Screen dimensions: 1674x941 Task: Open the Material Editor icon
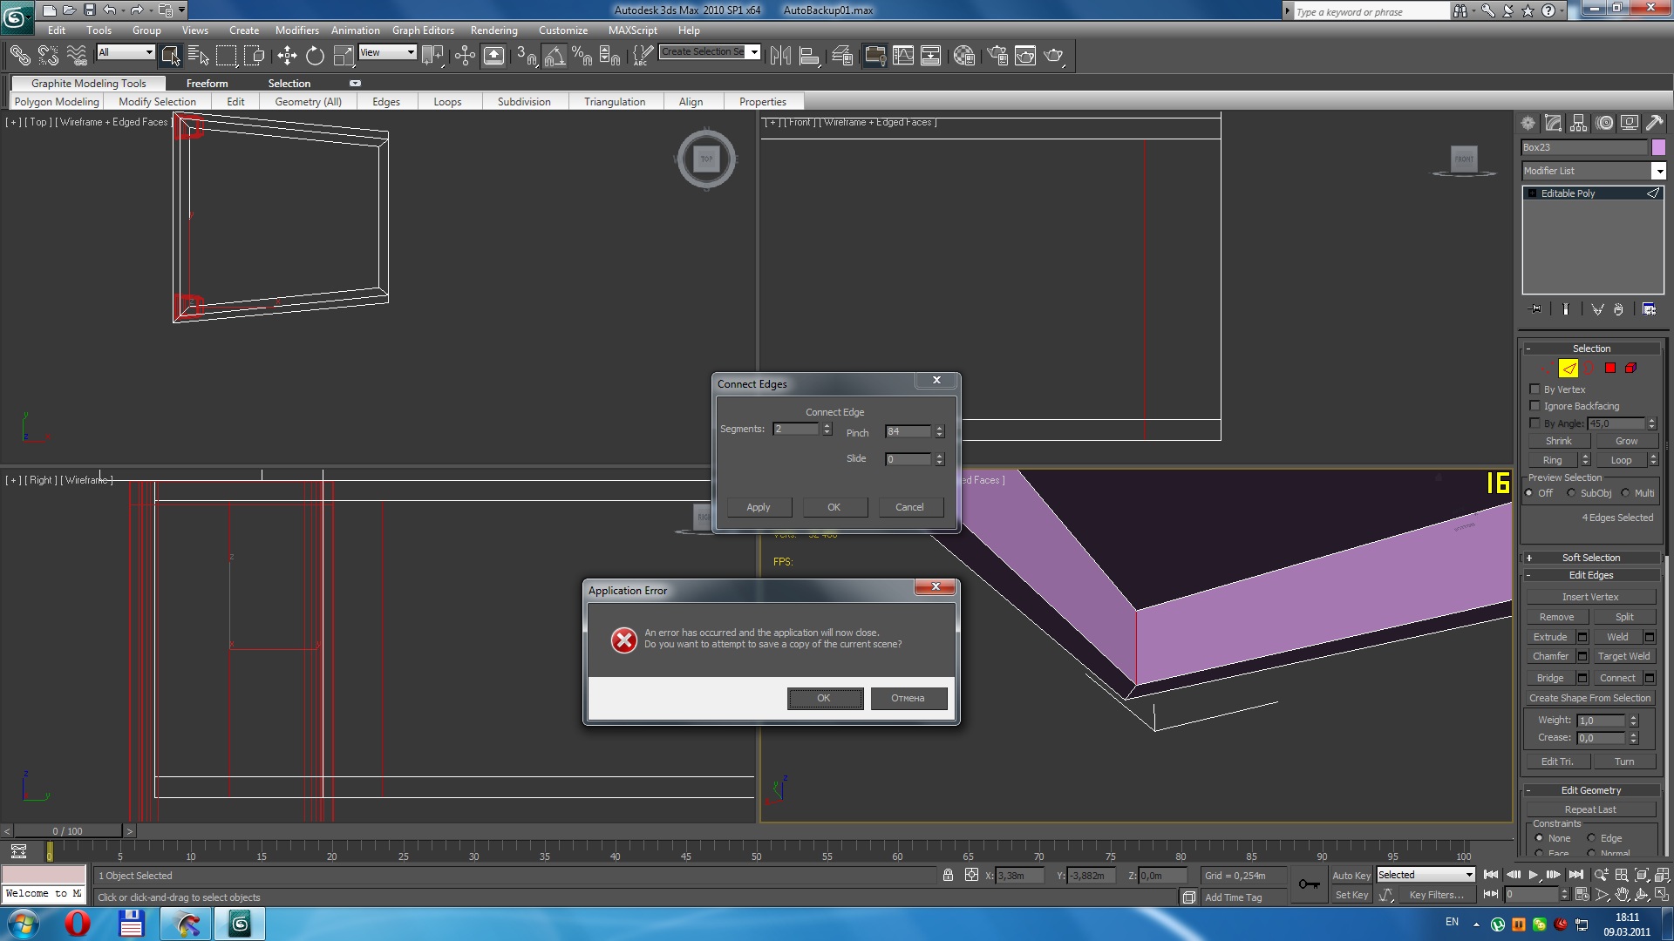(x=963, y=56)
